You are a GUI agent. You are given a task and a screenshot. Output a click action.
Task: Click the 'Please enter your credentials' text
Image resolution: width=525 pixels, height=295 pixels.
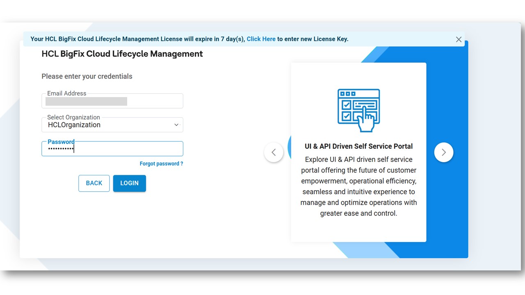pyautogui.click(x=87, y=76)
